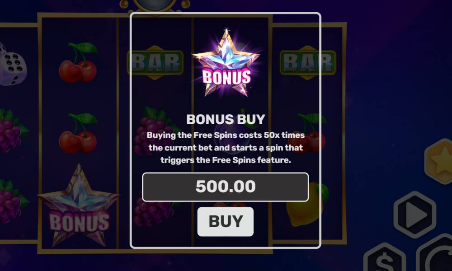Click the BUY button
This screenshot has width=452, height=271.
226,221
